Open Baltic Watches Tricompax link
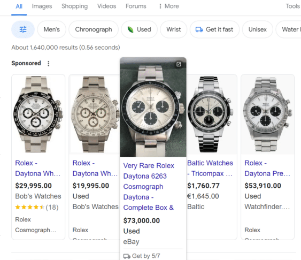 (x=210, y=168)
